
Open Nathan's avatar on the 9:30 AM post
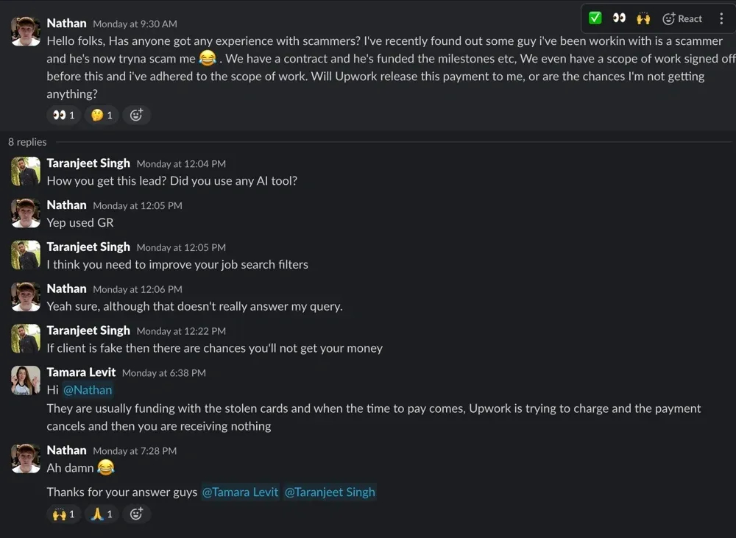25,32
